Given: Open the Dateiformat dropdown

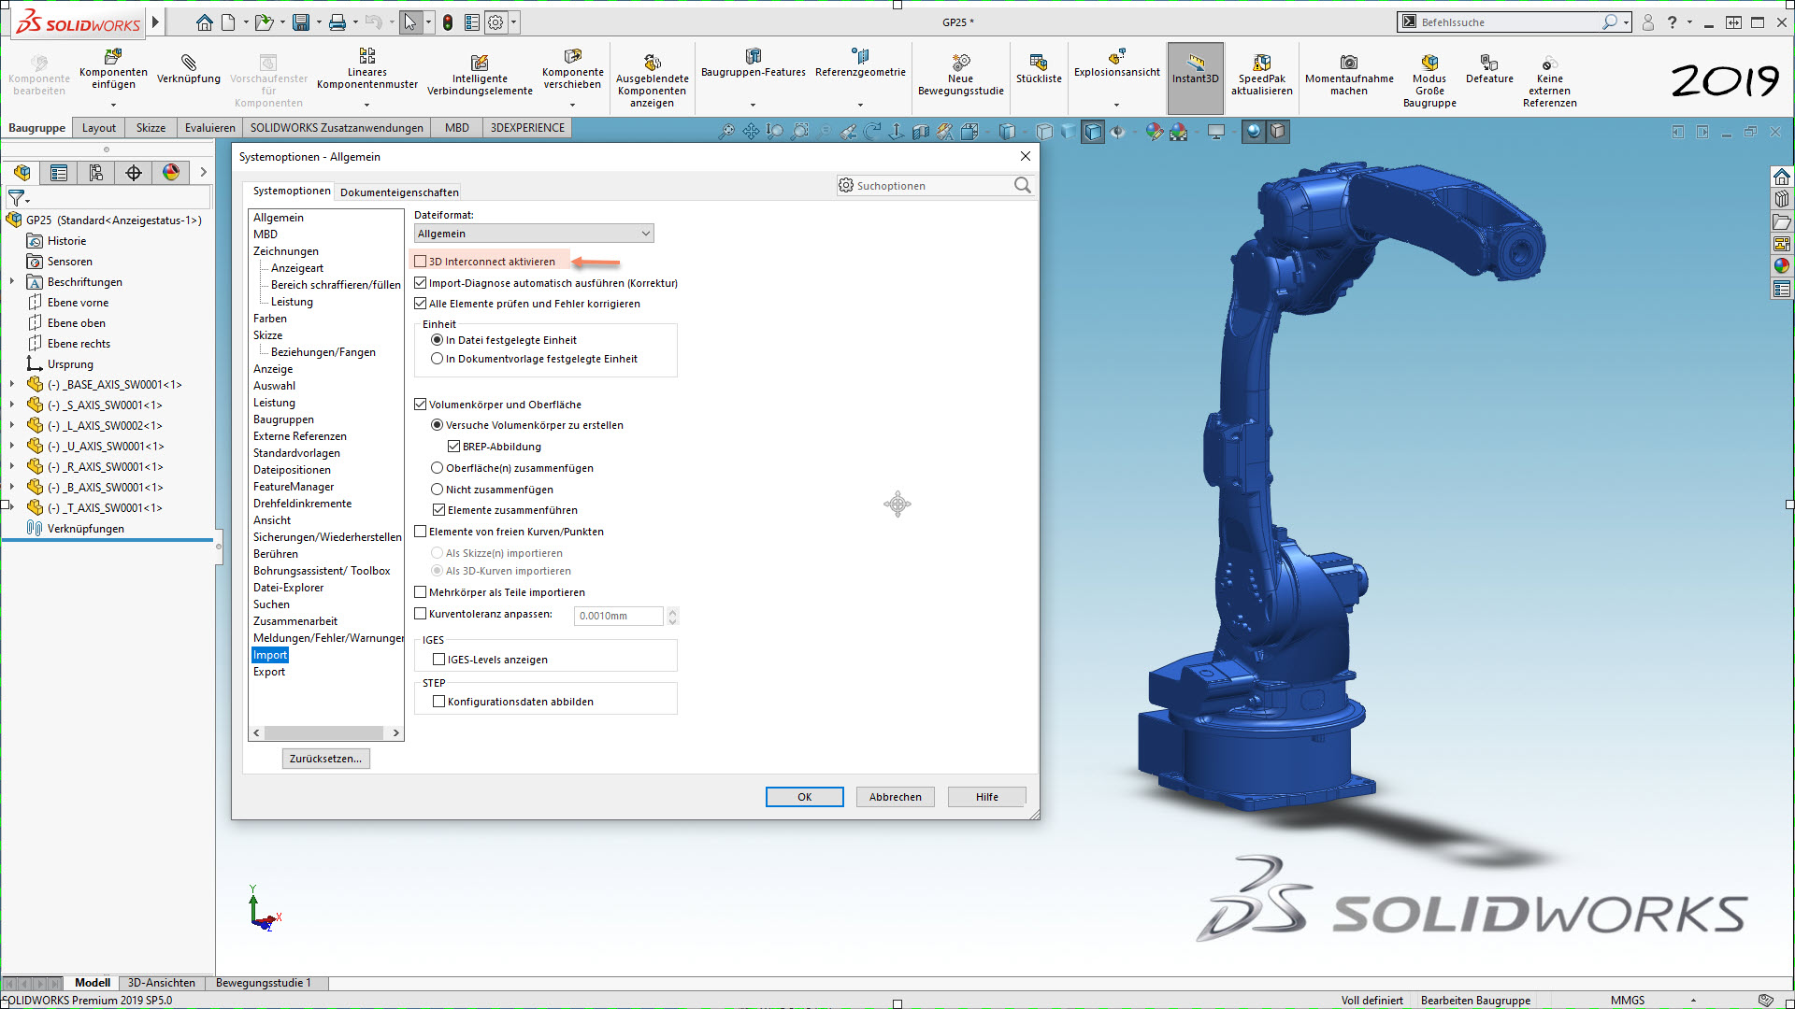Looking at the screenshot, I should coord(534,234).
